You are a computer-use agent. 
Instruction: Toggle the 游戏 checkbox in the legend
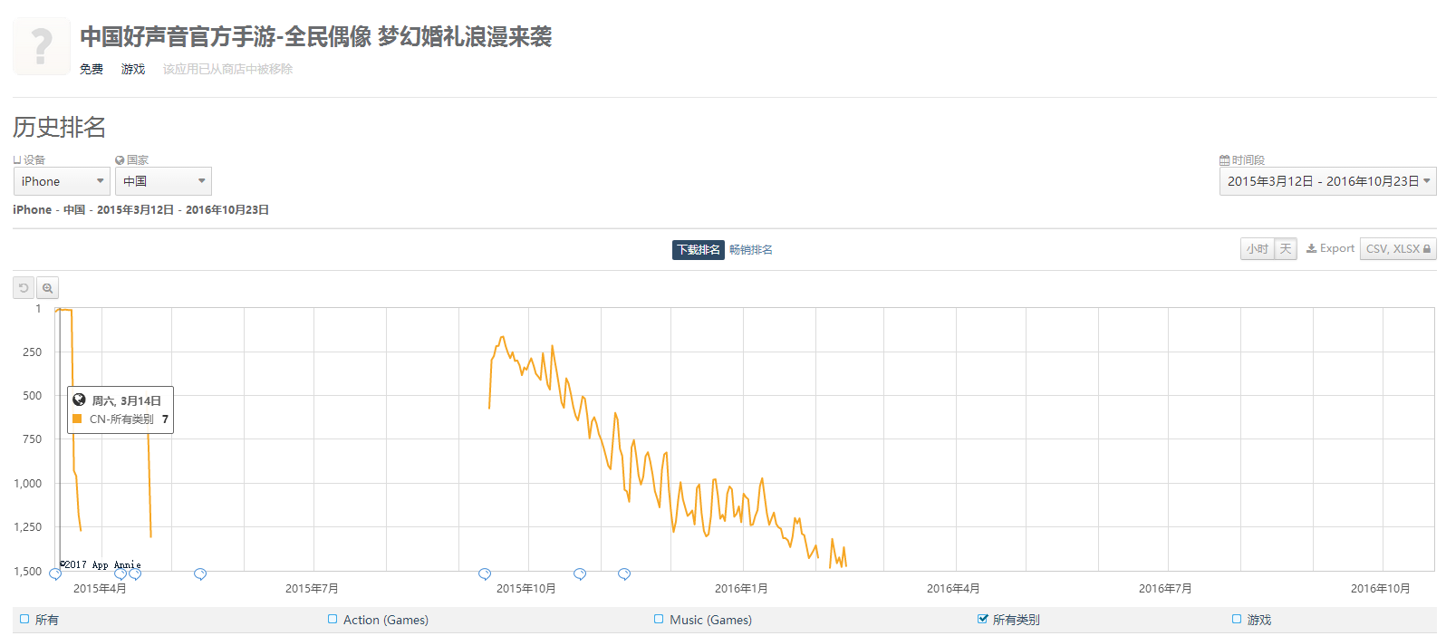[x=1237, y=620]
